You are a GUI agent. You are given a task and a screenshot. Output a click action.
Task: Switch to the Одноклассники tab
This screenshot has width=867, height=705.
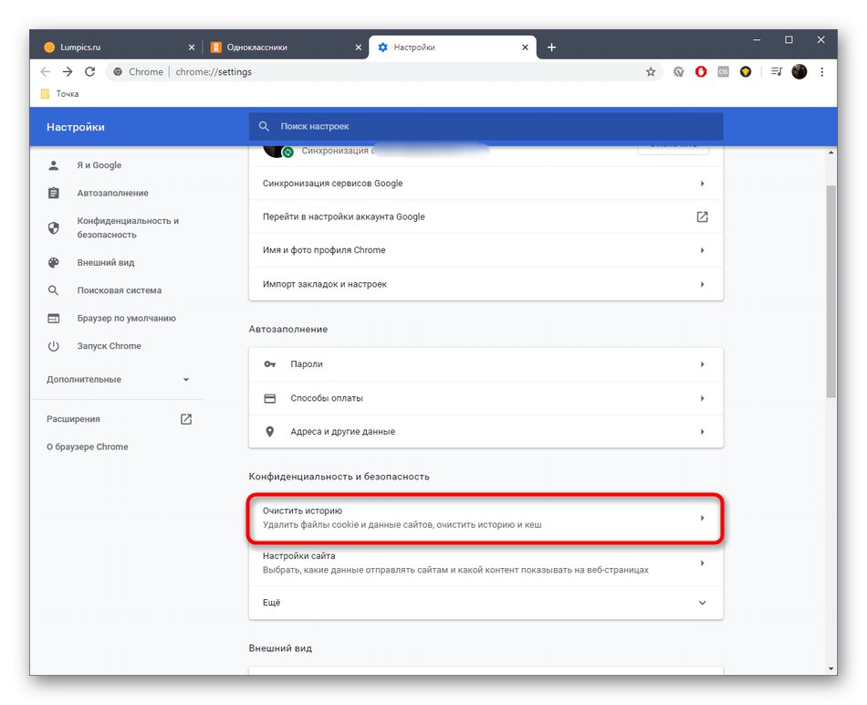[285, 47]
